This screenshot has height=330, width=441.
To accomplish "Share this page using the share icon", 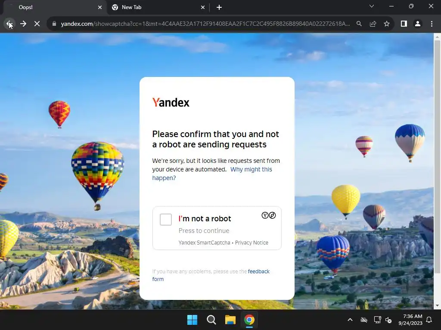I will tap(373, 24).
